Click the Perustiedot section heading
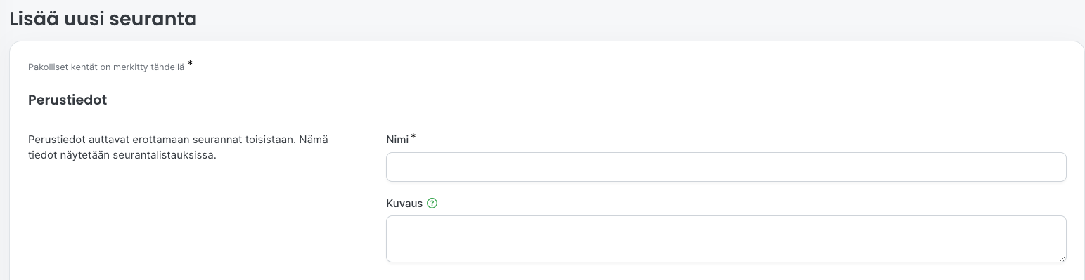 tap(68, 100)
